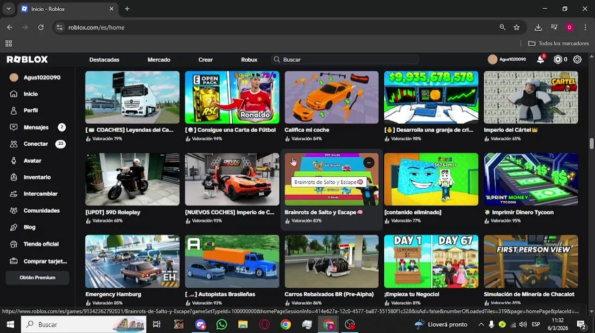Open notifications bell icon
Screen dimensions: 595x333
(541, 59)
